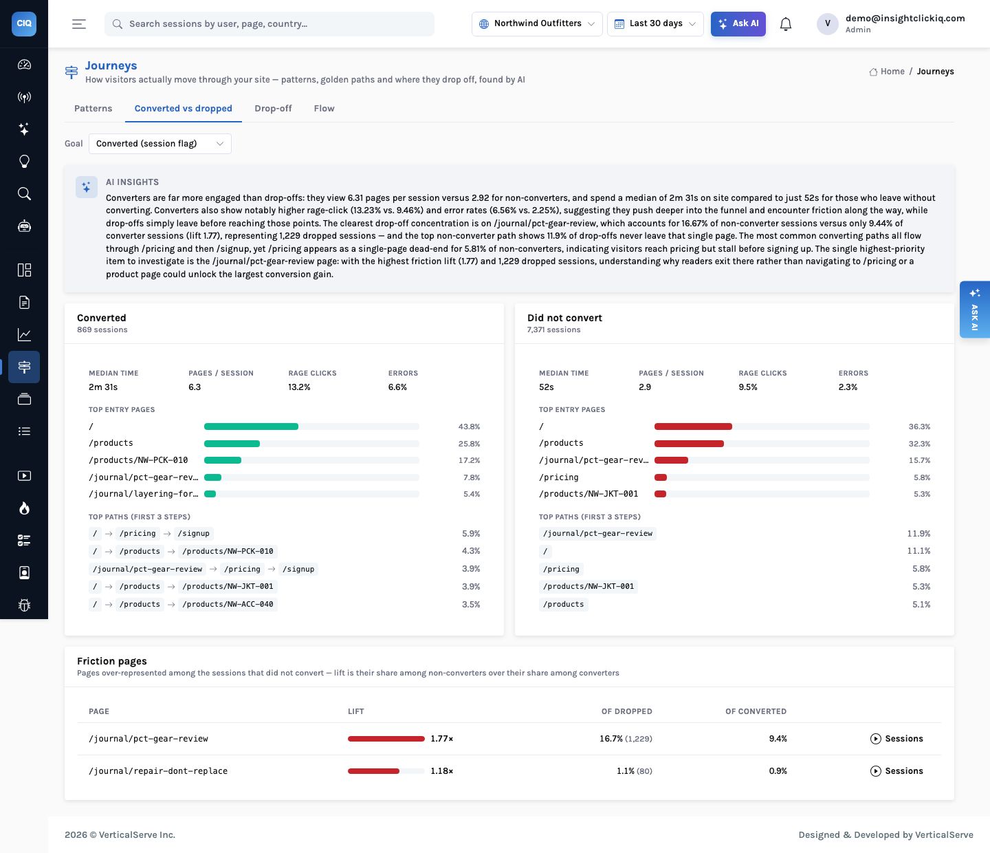The width and height of the screenshot is (990, 853).
Task: Open the live broadcast signal sidebar icon
Action: [x=24, y=97]
